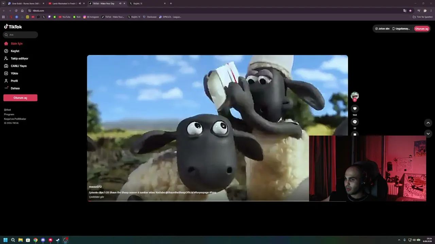Open the volume icon in system tray
This screenshot has height=244, width=435.
414,240
